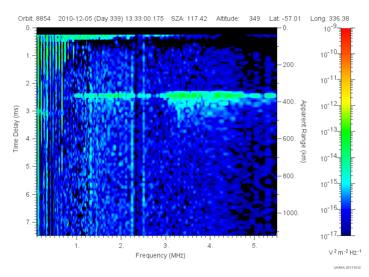369x277 pixels.
Task: Click the 'Frequency (MHz)' axis label
Action: (x=161, y=255)
